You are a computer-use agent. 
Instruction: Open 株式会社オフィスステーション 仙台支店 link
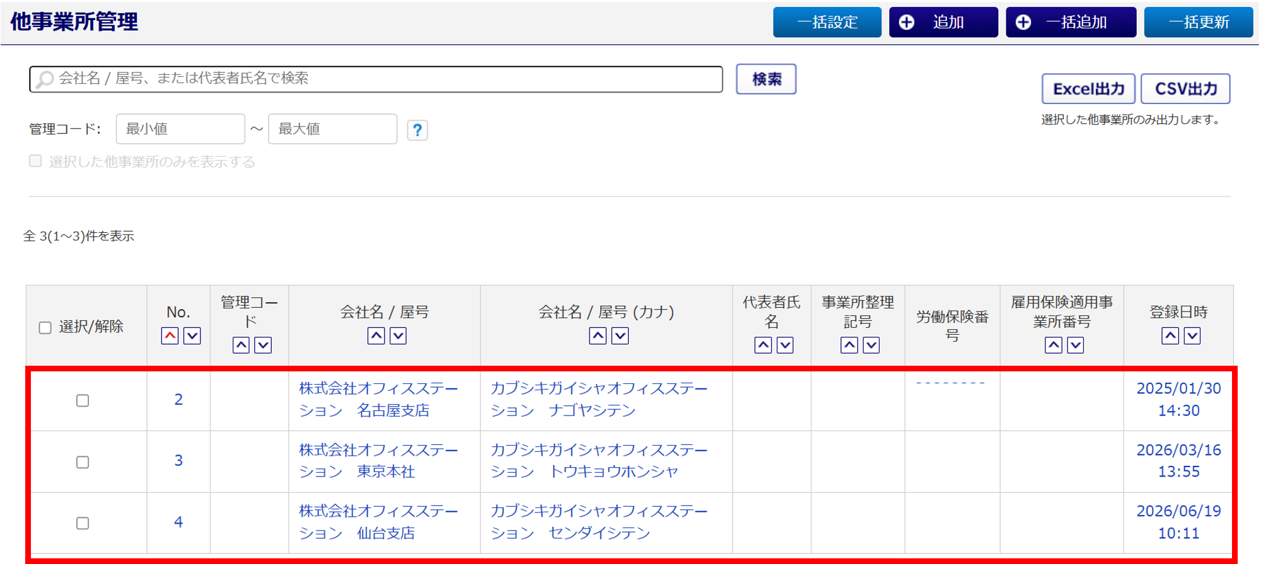(379, 522)
